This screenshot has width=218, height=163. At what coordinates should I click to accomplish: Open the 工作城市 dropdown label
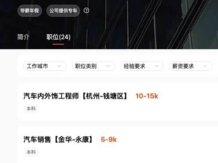(37, 66)
